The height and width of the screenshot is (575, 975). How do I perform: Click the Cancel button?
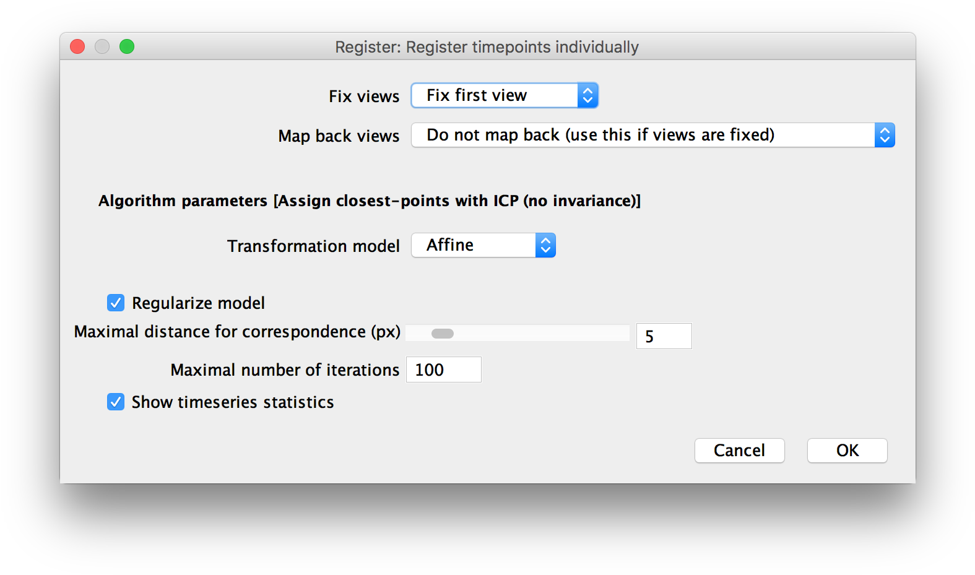click(x=739, y=451)
